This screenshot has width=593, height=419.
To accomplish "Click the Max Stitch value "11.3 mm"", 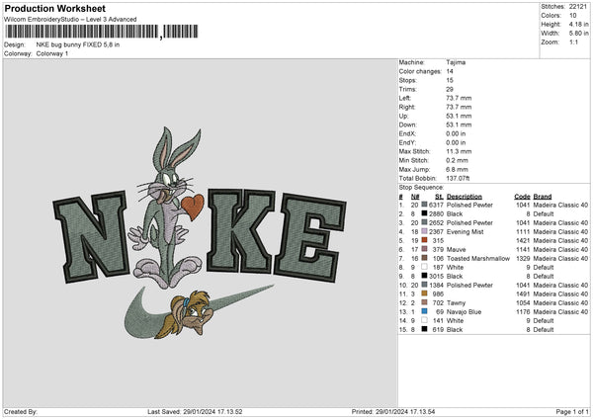I will 459,151.
